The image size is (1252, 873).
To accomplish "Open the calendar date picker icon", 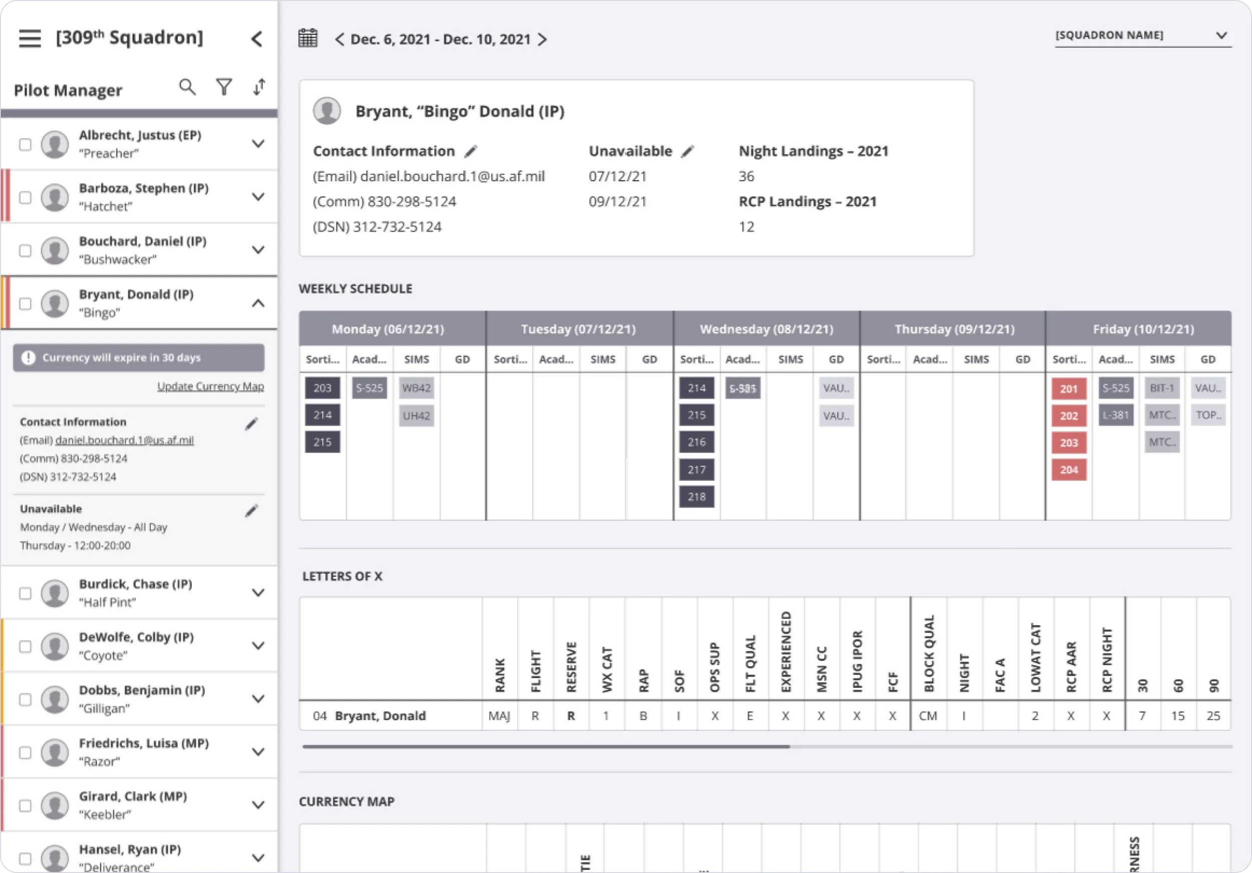I will click(x=307, y=38).
